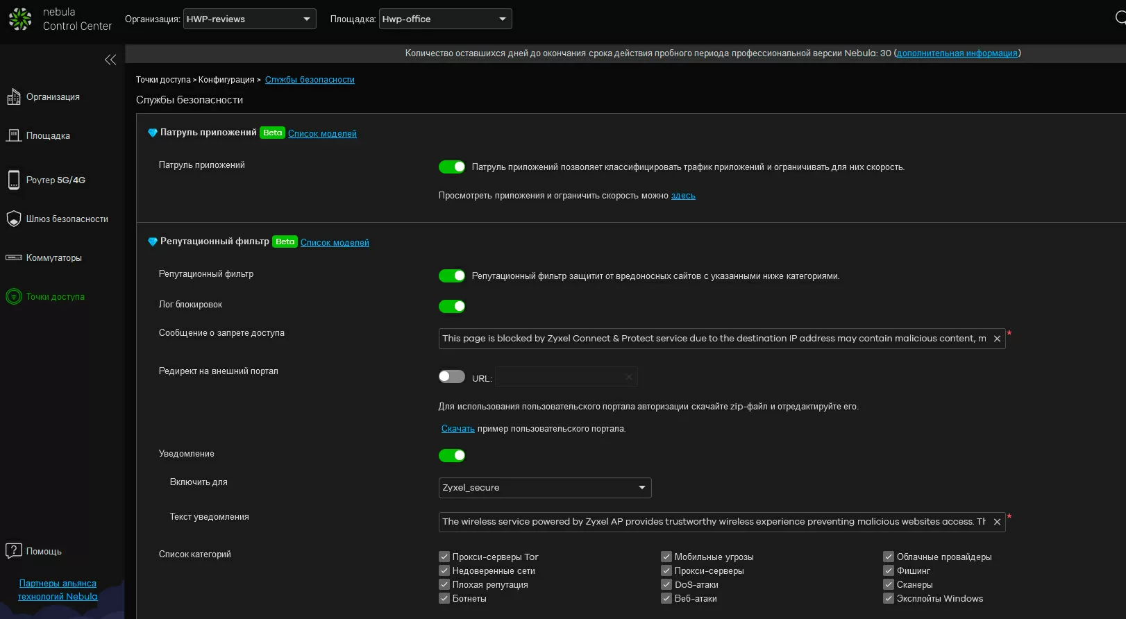Screen dimensions: 1126x619
Task: Collapse the sidebar with double-chevron icon
Action: tap(110, 60)
